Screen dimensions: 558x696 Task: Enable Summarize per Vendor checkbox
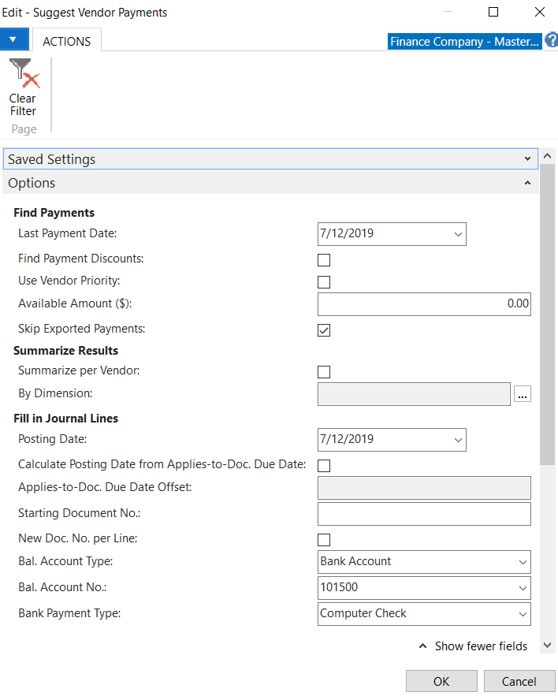324,372
